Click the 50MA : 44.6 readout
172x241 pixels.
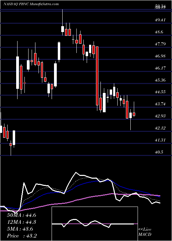(x=21, y=215)
